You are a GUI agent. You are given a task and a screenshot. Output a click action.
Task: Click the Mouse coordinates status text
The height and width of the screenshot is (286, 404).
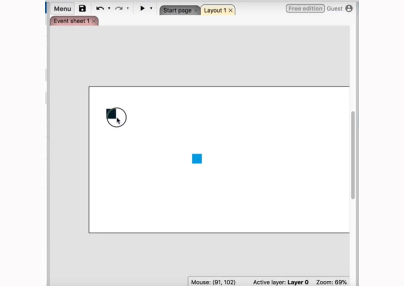(213, 282)
